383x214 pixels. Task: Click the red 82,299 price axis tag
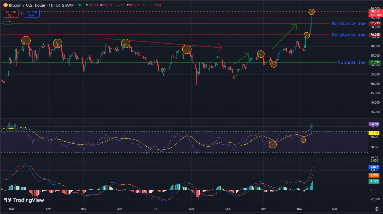[375, 23]
